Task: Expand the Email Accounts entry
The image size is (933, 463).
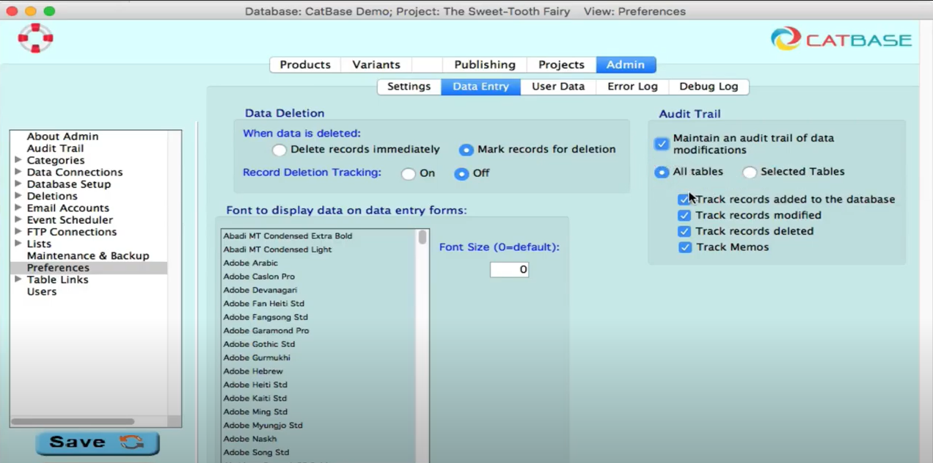Action: point(18,208)
